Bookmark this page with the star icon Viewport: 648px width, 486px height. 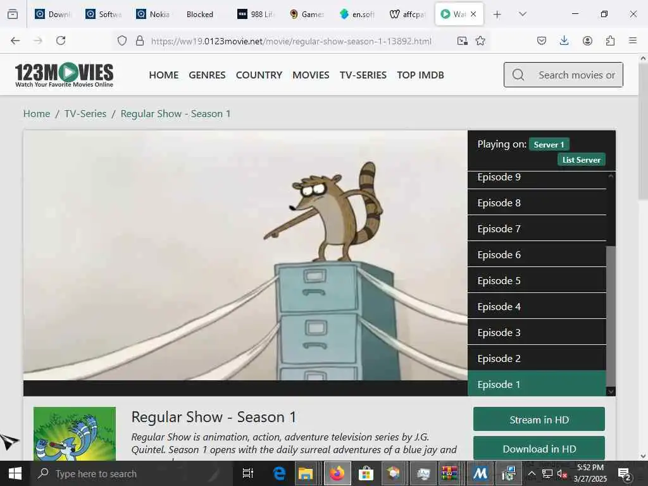480,40
